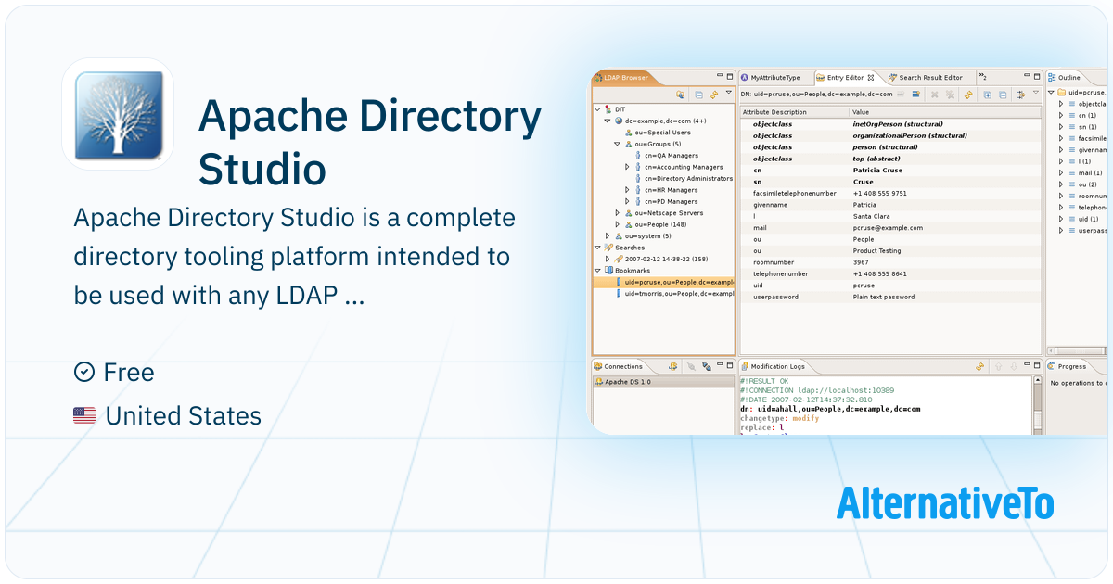The image size is (1113, 584).
Task: Click LDAP Browser collapse all icon
Action: pyautogui.click(x=699, y=95)
